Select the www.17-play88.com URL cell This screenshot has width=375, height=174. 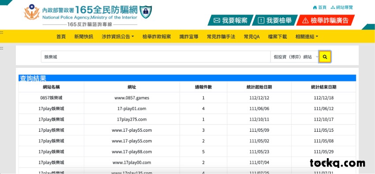132,152
